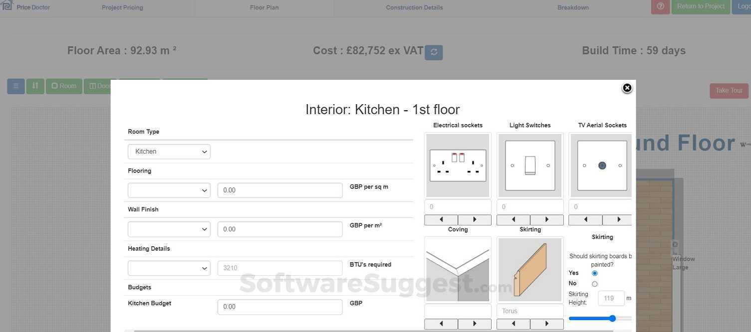This screenshot has height=332, width=751.
Task: View previous light switch style
Action: click(513, 219)
